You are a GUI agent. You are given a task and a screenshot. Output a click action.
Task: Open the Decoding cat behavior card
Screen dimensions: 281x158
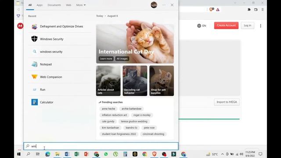coord(135,81)
